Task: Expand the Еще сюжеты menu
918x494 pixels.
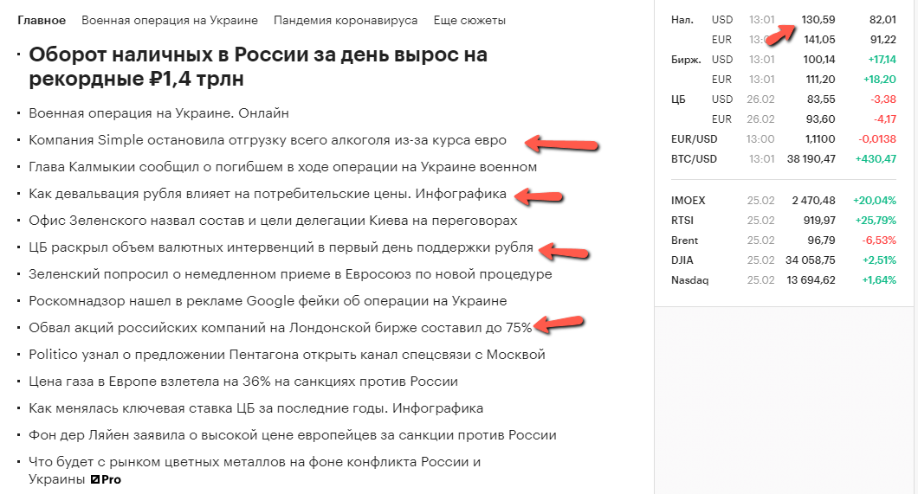Action: (x=469, y=21)
